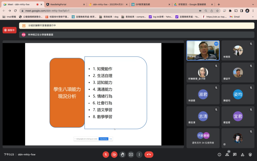Select 林坤燦 video tile
257x161 pixels.
203,50
